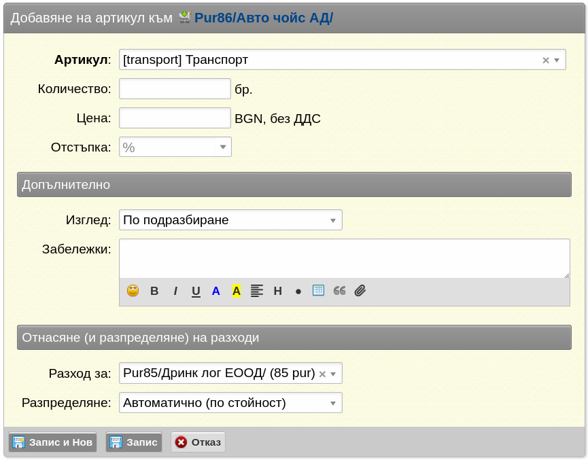Clear the selected Артикул value

click(546, 60)
